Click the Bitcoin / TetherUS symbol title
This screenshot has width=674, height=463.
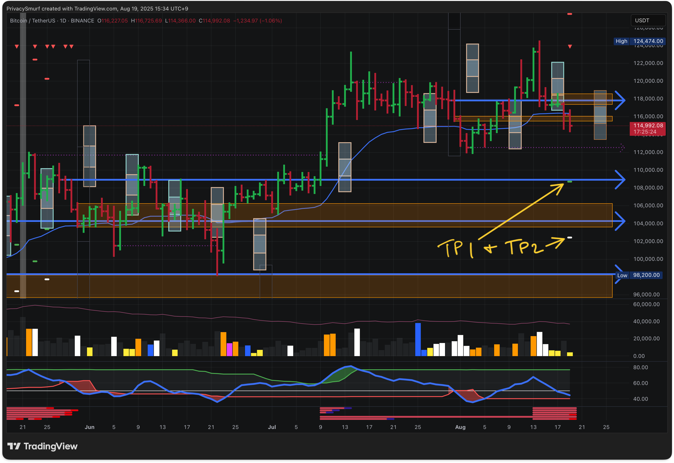point(33,21)
